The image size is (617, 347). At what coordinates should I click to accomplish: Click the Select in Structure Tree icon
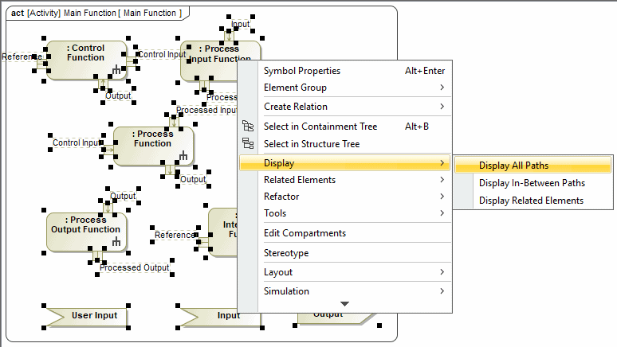point(248,143)
